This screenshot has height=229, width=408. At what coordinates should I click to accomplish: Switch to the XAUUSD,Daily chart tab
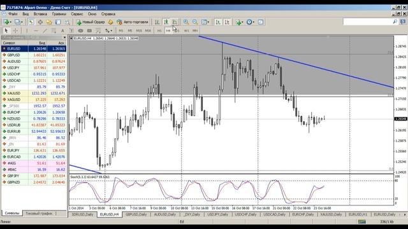[x=331, y=214]
